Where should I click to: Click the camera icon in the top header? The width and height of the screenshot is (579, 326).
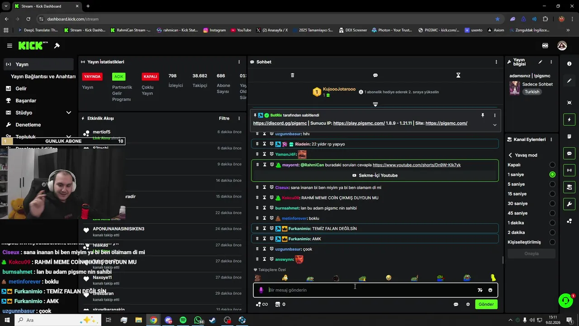click(x=545, y=46)
